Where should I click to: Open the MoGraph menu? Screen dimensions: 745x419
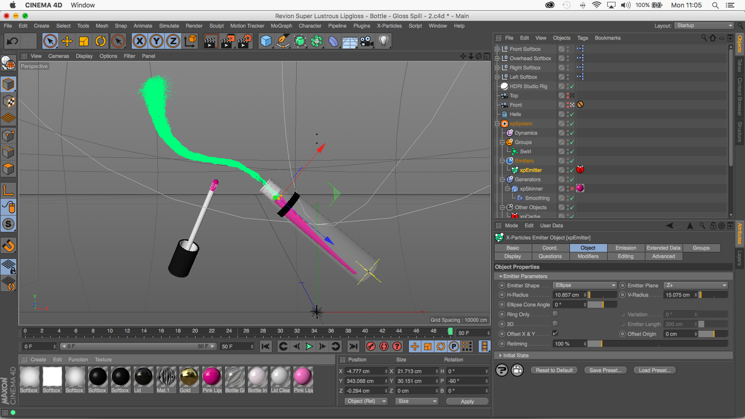(281, 26)
